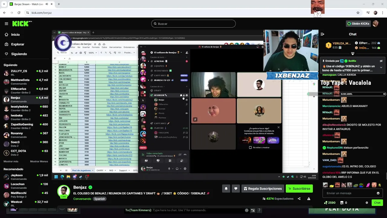Toggle stream notifications bell for Benjaz

226,189
